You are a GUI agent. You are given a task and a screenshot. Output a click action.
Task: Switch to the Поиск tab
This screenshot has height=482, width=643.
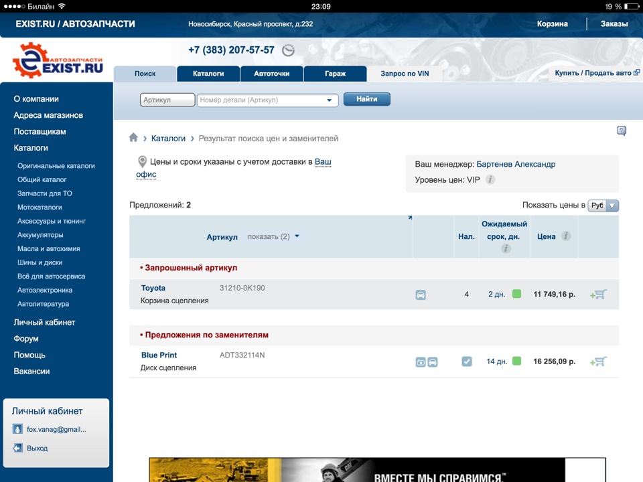click(x=145, y=74)
